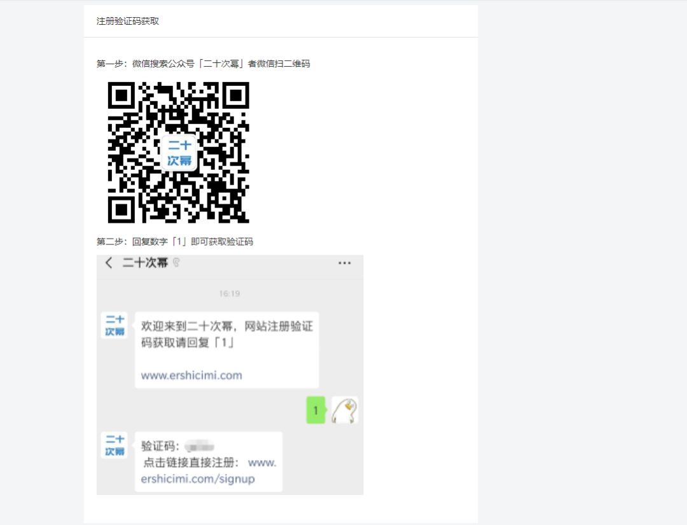The image size is (687, 525).
Task: Tap the back arrow in chat header
Action: [x=109, y=262]
